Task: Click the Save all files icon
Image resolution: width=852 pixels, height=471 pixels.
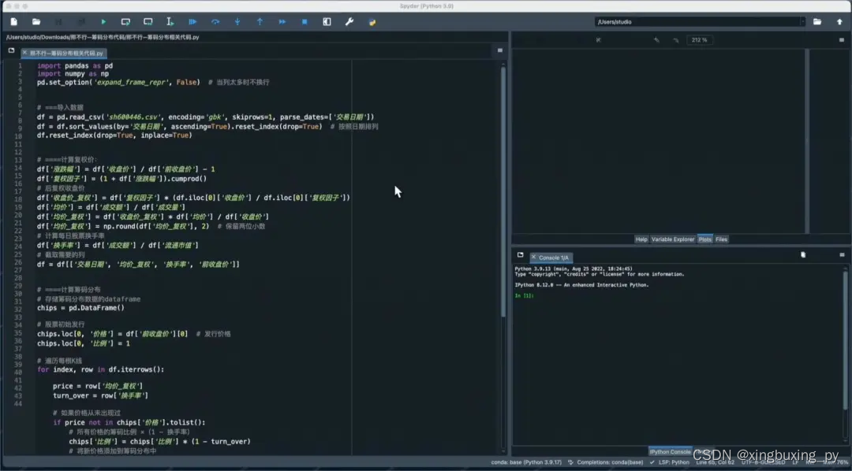Action: click(x=81, y=22)
